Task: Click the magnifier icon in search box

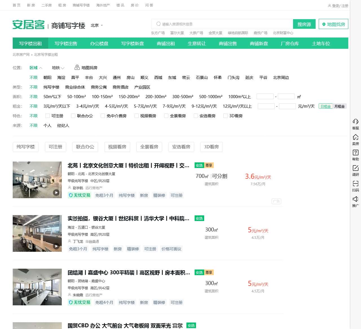Action: point(159,24)
